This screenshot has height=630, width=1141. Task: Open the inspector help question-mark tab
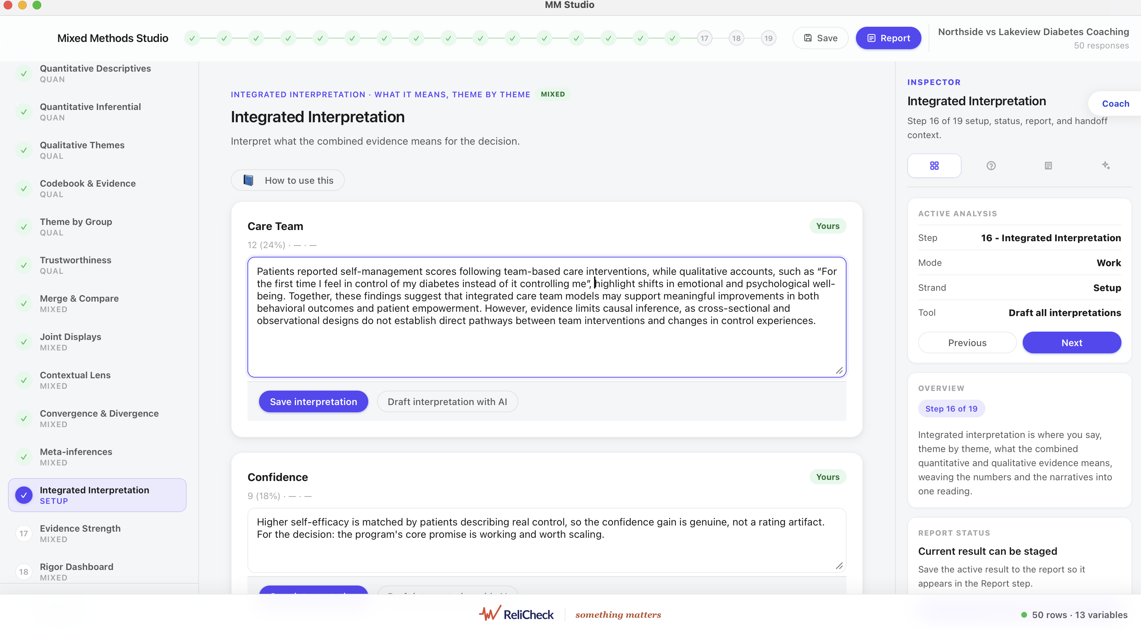coord(991,166)
